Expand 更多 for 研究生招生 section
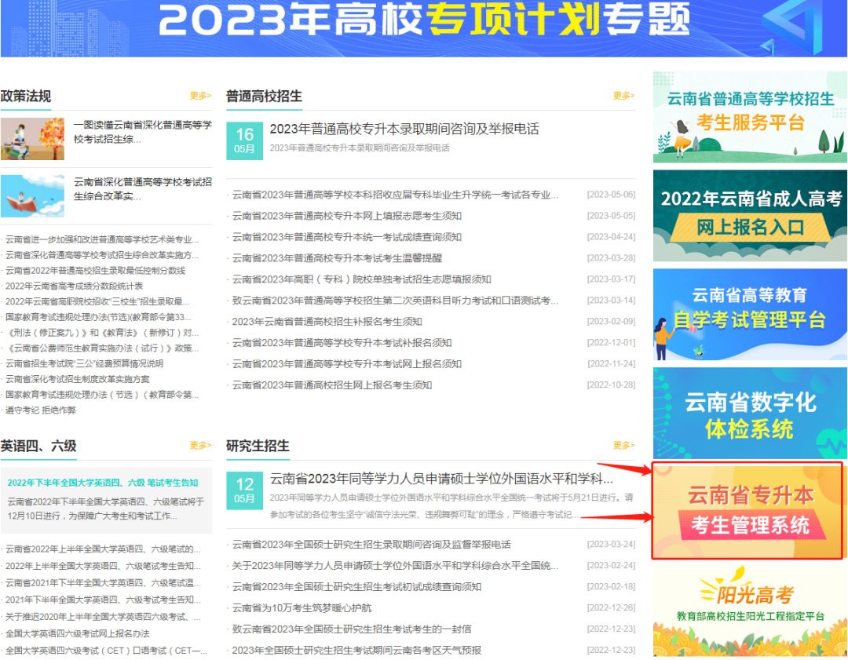This screenshot has width=848, height=660. (x=623, y=445)
